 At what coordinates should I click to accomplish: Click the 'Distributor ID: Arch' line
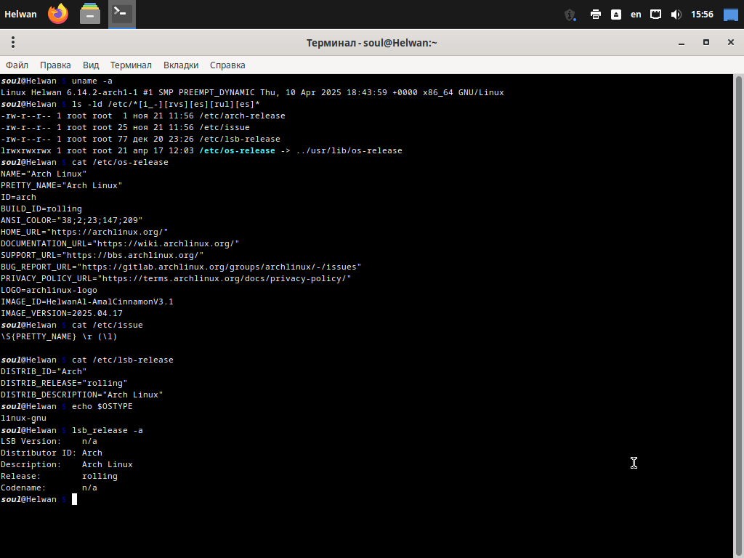click(x=52, y=453)
